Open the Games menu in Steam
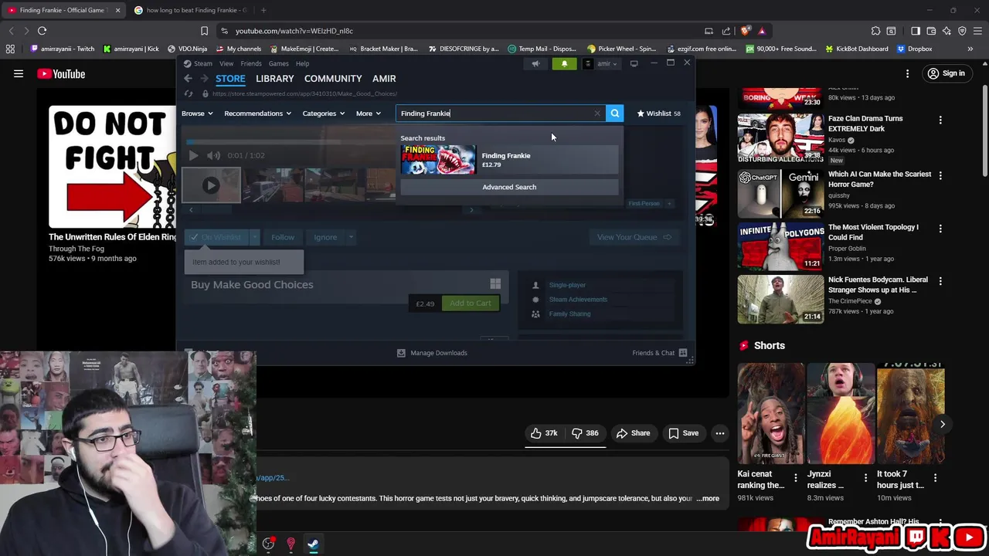This screenshot has width=989, height=556. coord(278,63)
